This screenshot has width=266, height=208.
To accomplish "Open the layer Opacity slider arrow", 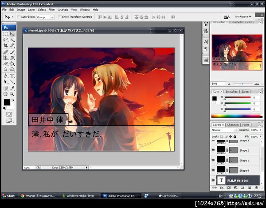I will pyautogui.click(x=261, y=130).
